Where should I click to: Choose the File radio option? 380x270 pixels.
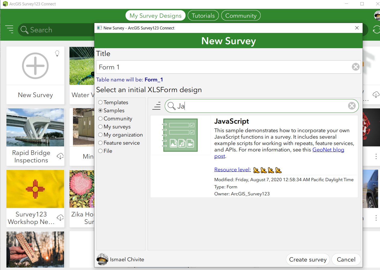pos(100,151)
